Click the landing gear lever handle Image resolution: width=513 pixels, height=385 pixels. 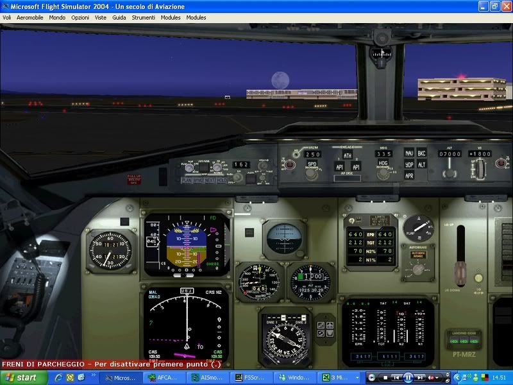pyautogui.click(x=460, y=273)
